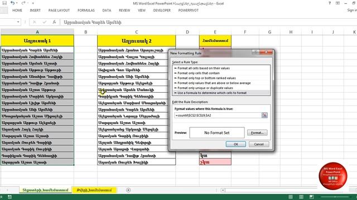Select column C header

(x=136, y=32)
